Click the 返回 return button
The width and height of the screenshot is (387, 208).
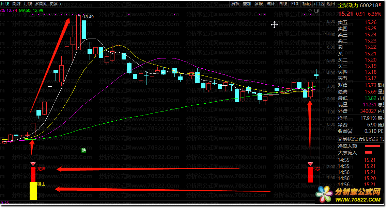330,4
